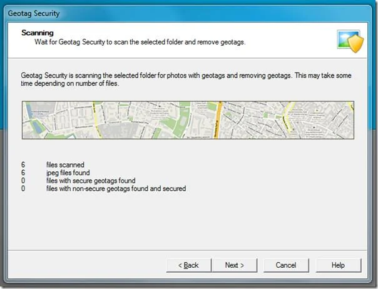This screenshot has height=289, width=378.
Task: Click the 'Scanning' heading
Action: tap(38, 33)
